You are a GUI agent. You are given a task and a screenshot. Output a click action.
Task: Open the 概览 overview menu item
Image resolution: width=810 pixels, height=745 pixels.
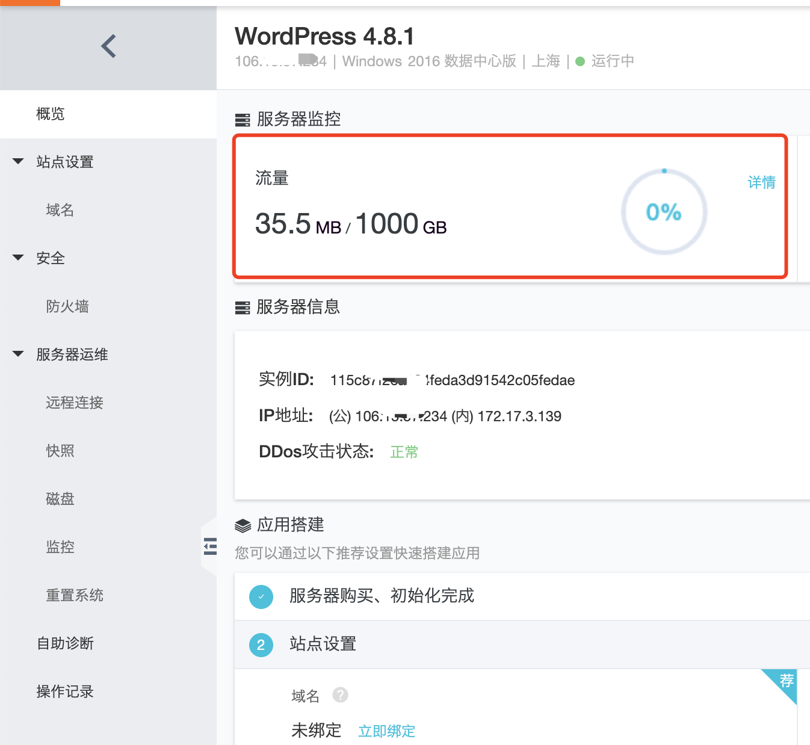click(108, 114)
